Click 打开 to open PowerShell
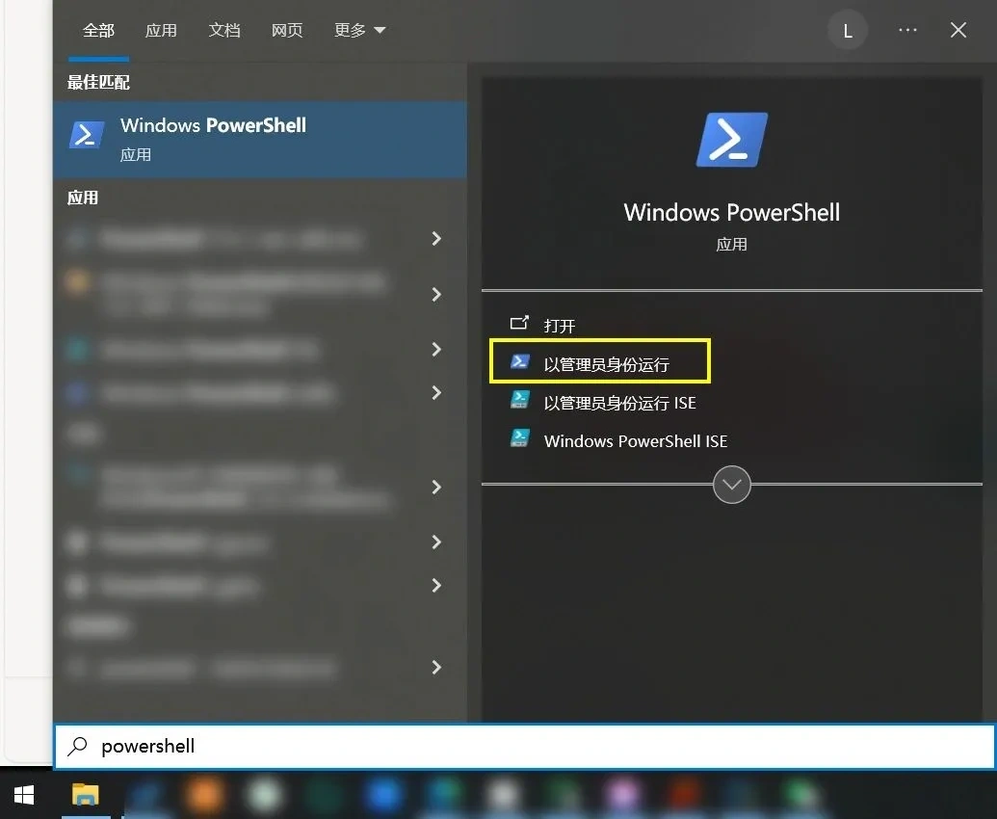Viewport: 997px width, 819px height. coord(560,327)
